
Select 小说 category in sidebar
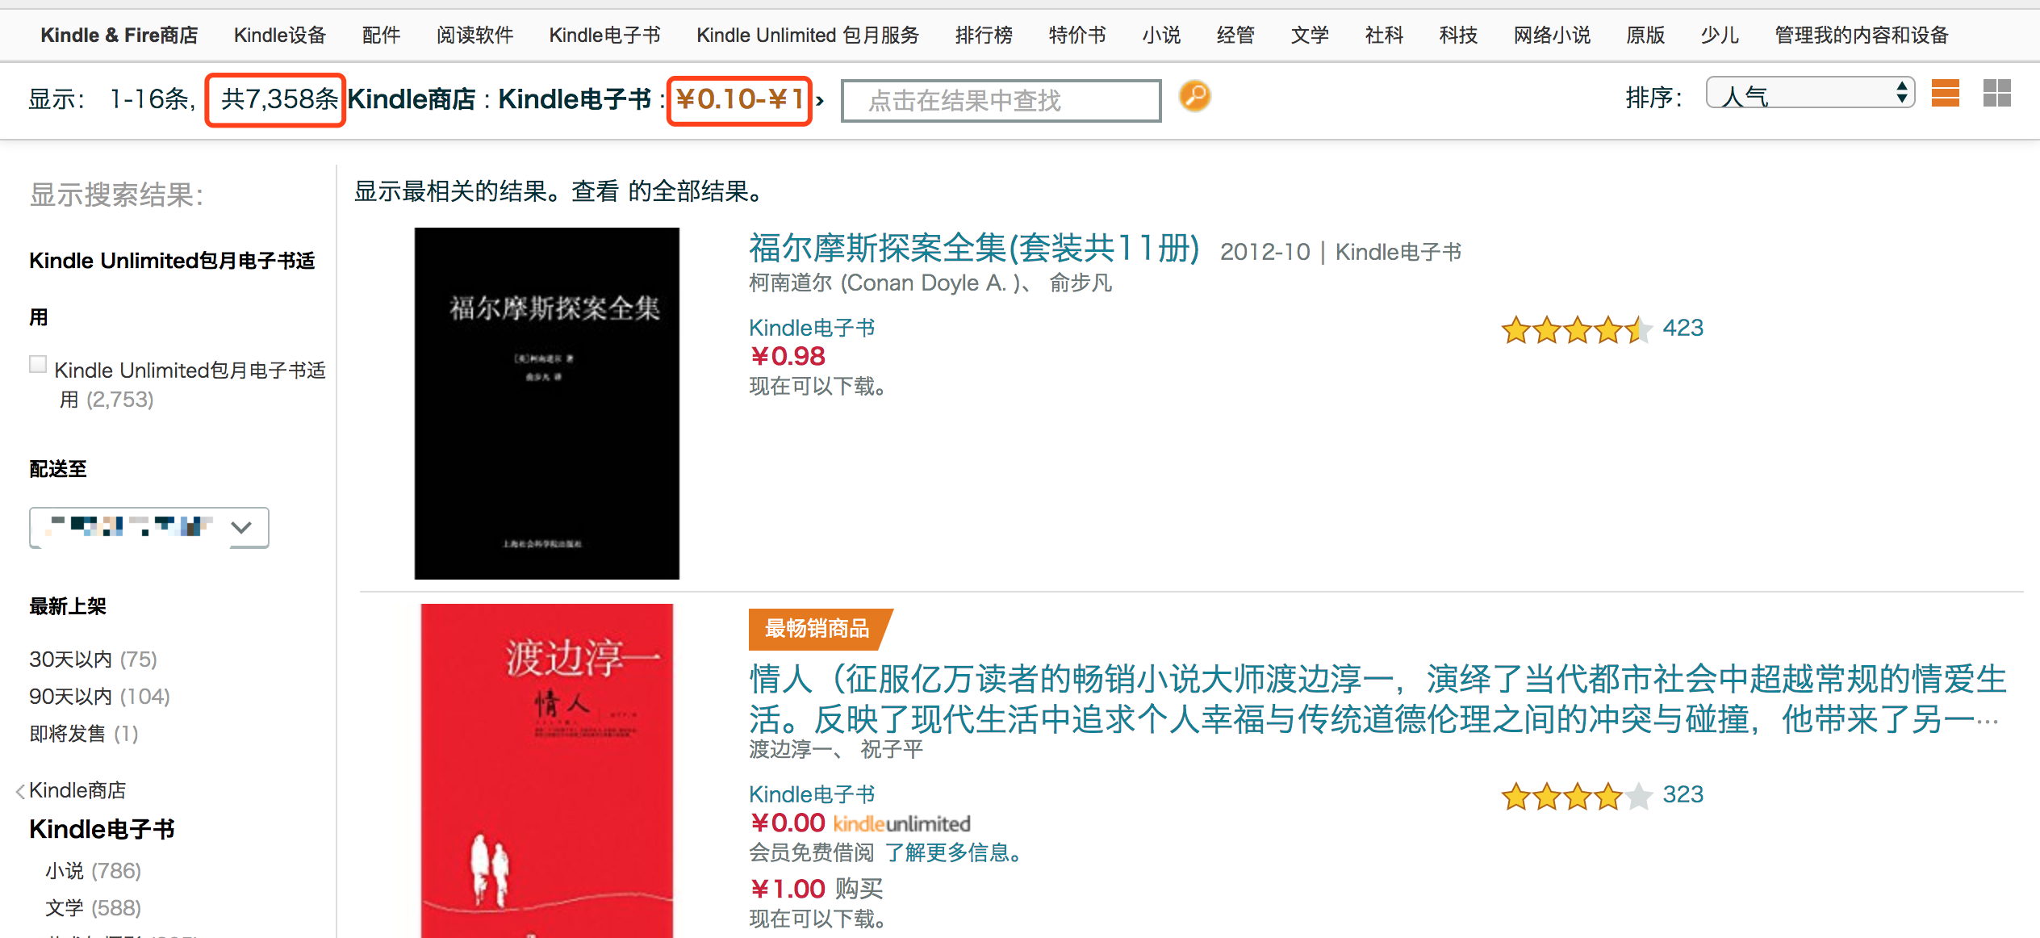click(x=65, y=871)
